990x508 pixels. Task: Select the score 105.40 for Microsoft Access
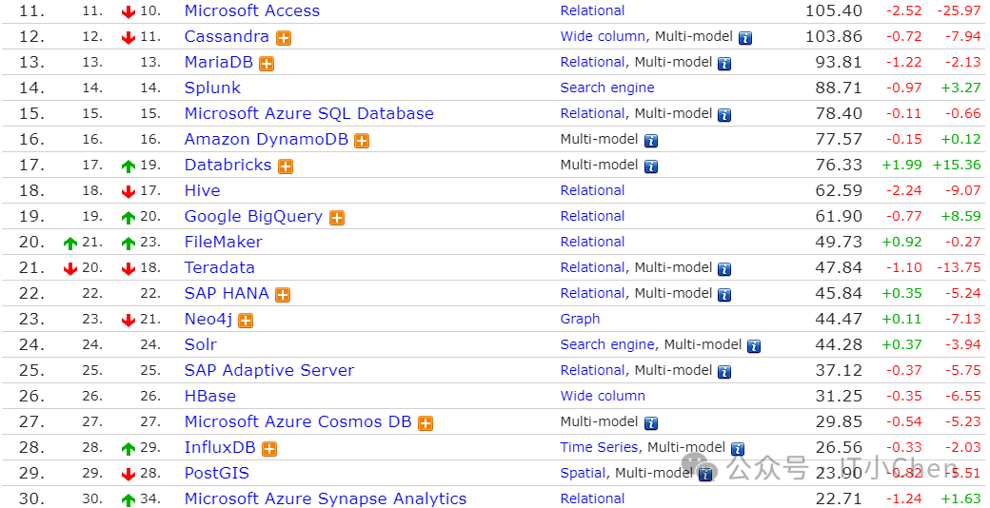834,10
